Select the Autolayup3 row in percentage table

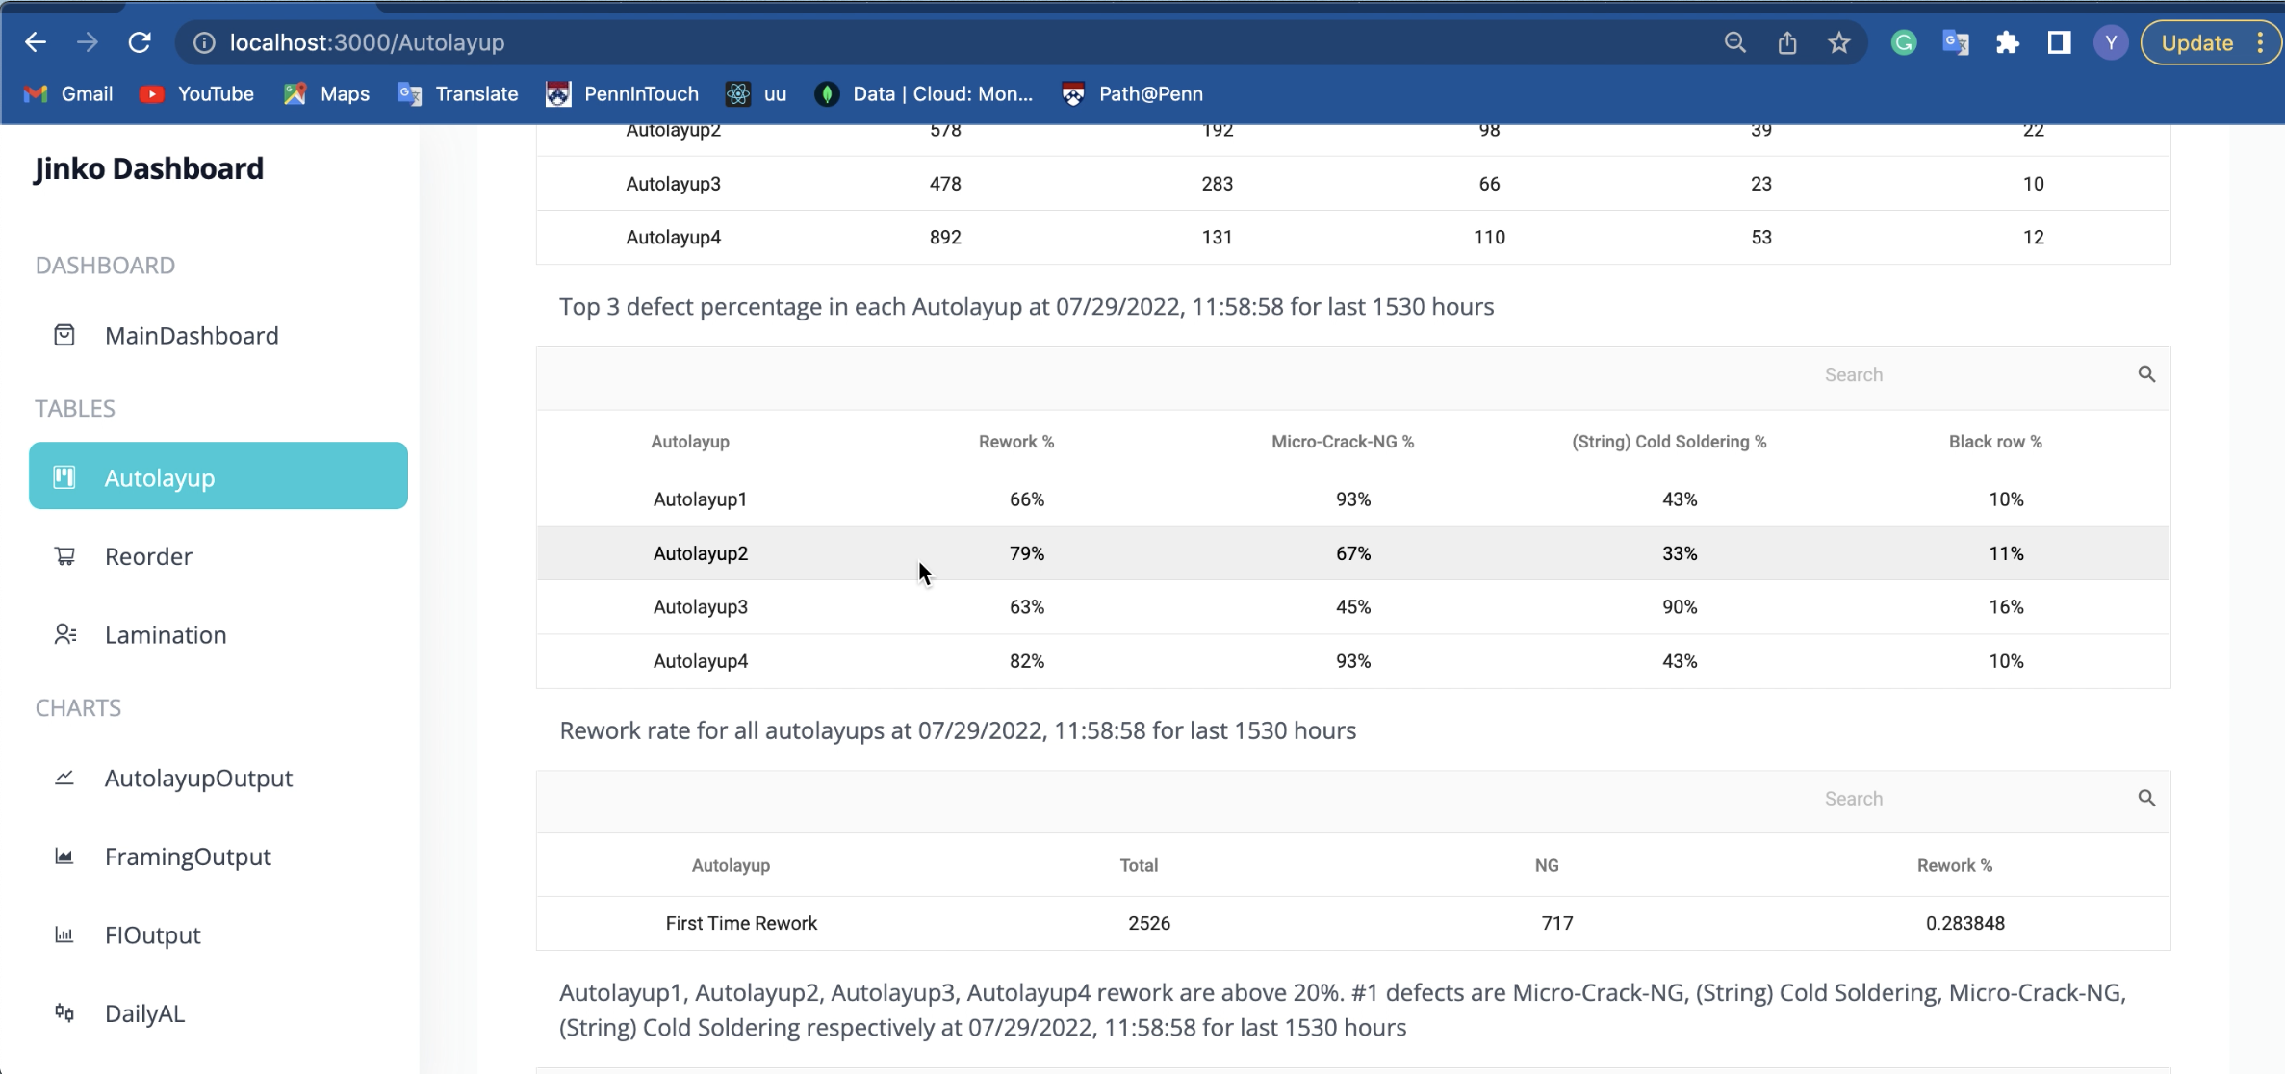tap(701, 607)
